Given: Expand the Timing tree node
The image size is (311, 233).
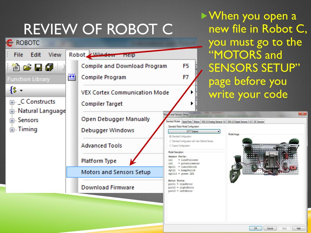Looking at the screenshot, I should pyautogui.click(x=12, y=130).
